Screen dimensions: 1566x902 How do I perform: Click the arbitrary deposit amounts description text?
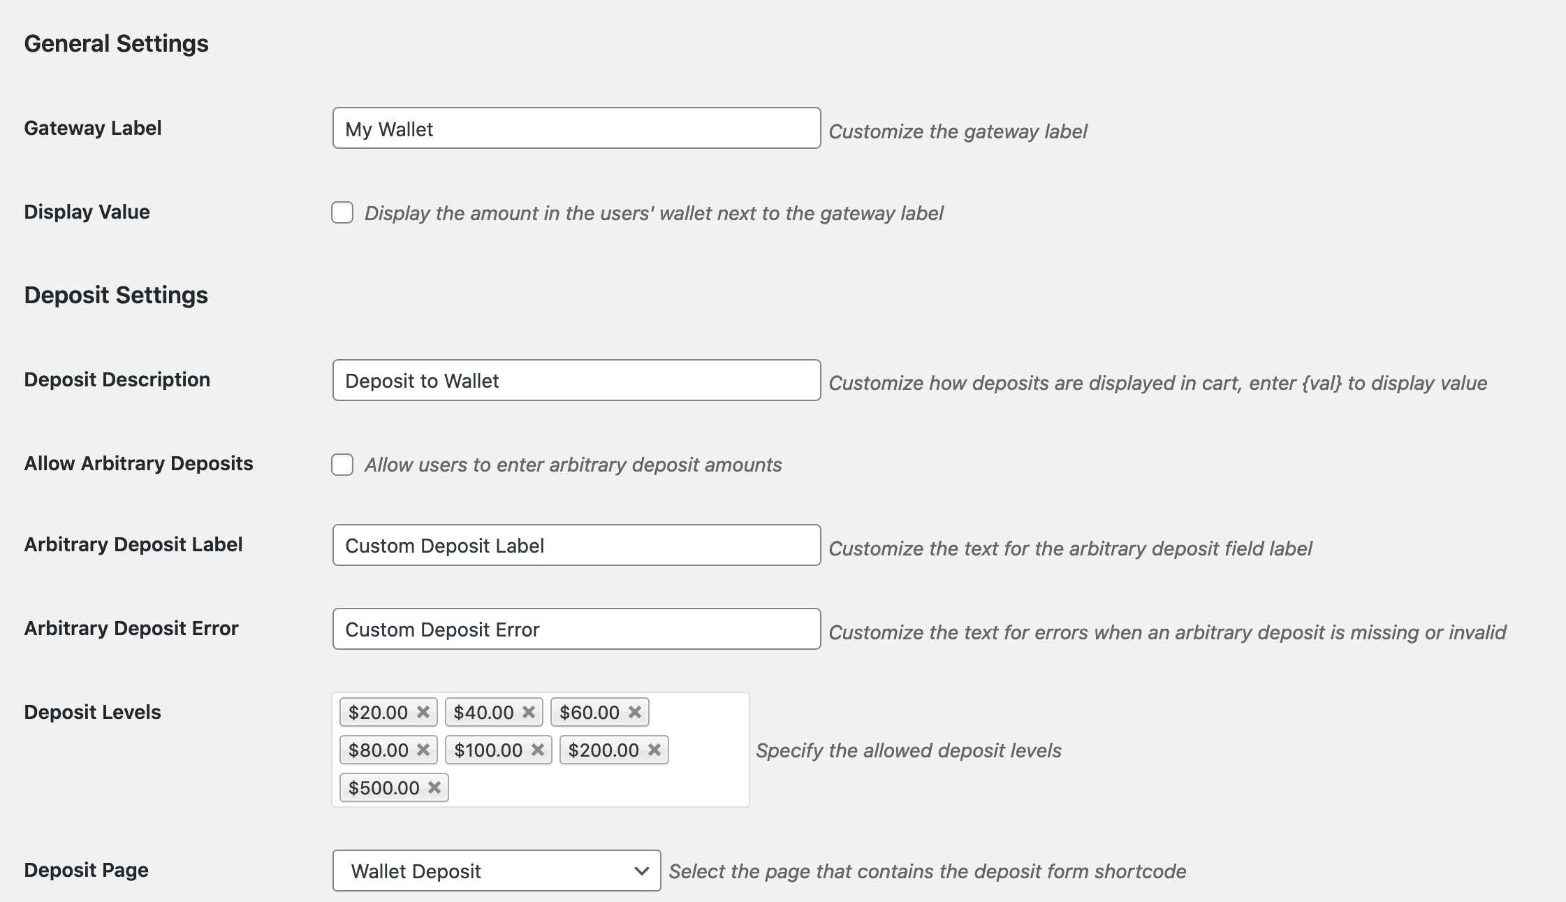click(x=573, y=465)
